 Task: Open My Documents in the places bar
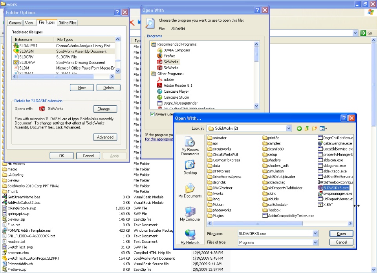[190, 191]
